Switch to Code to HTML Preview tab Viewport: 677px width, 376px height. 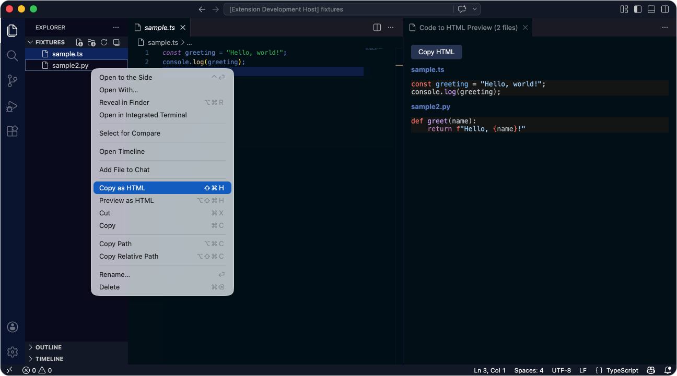coord(468,28)
